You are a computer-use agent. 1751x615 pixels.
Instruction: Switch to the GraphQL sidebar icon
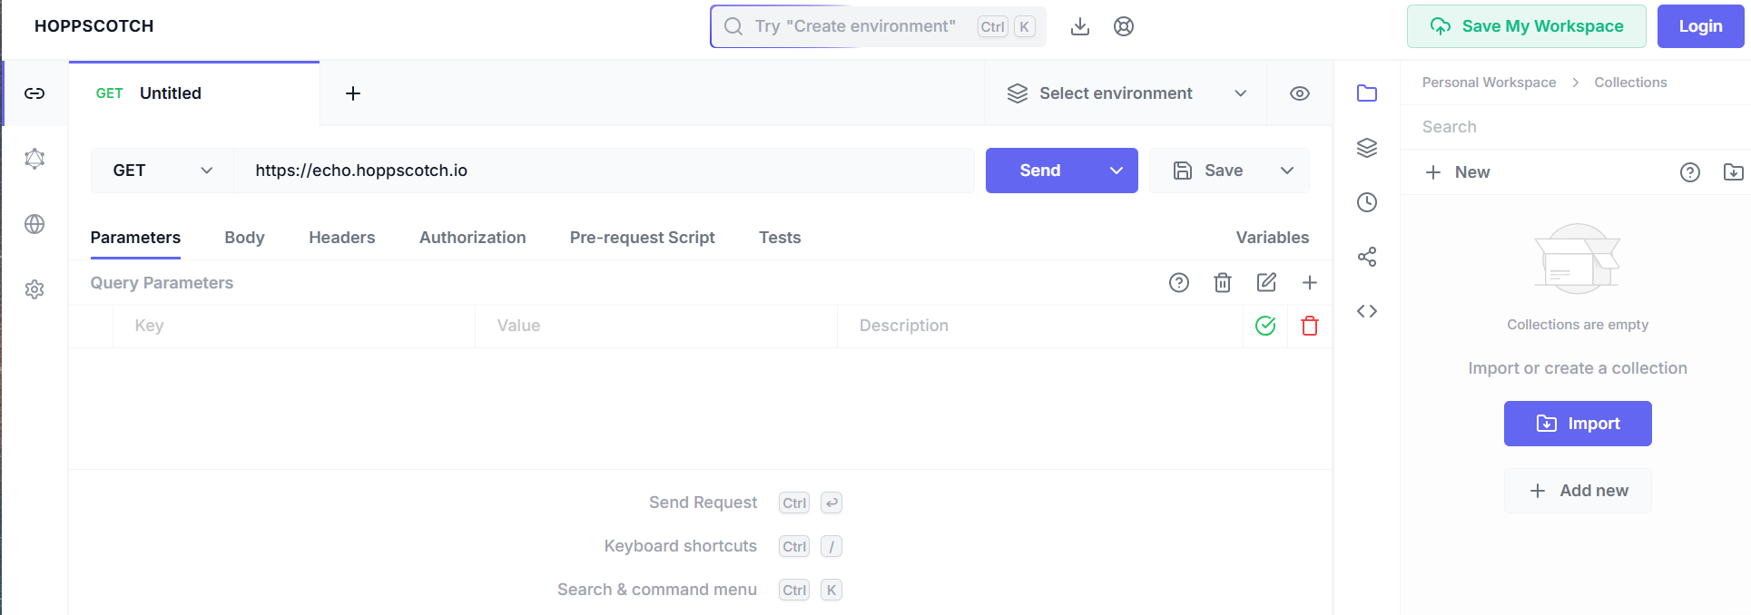click(x=34, y=159)
